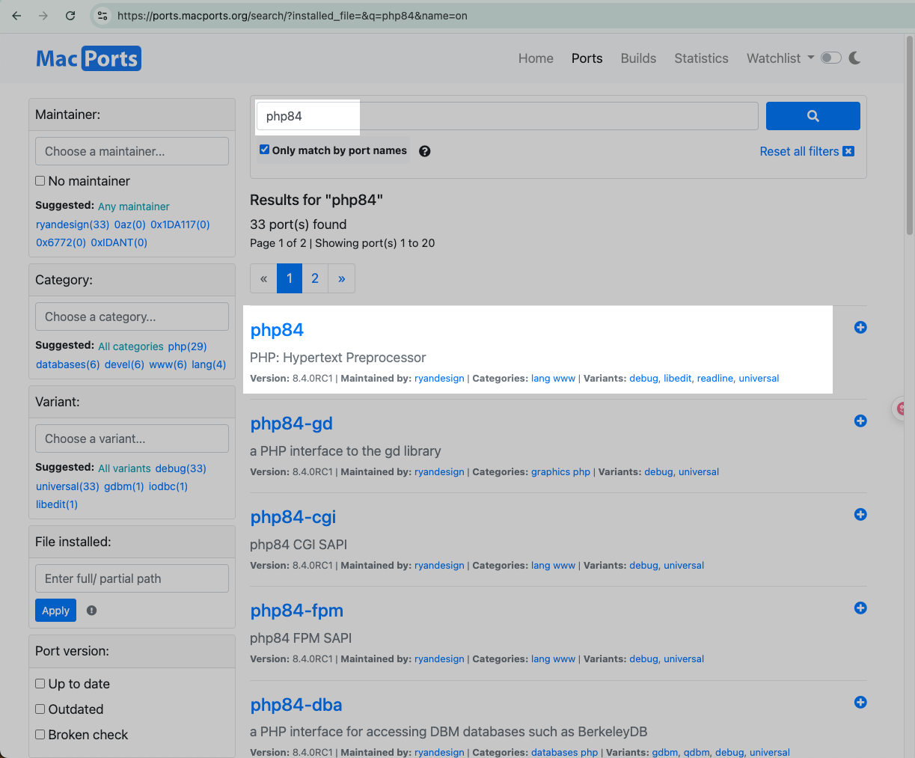Click the Enter full/partial path field
Image resolution: width=915 pixels, height=758 pixels.
point(132,578)
